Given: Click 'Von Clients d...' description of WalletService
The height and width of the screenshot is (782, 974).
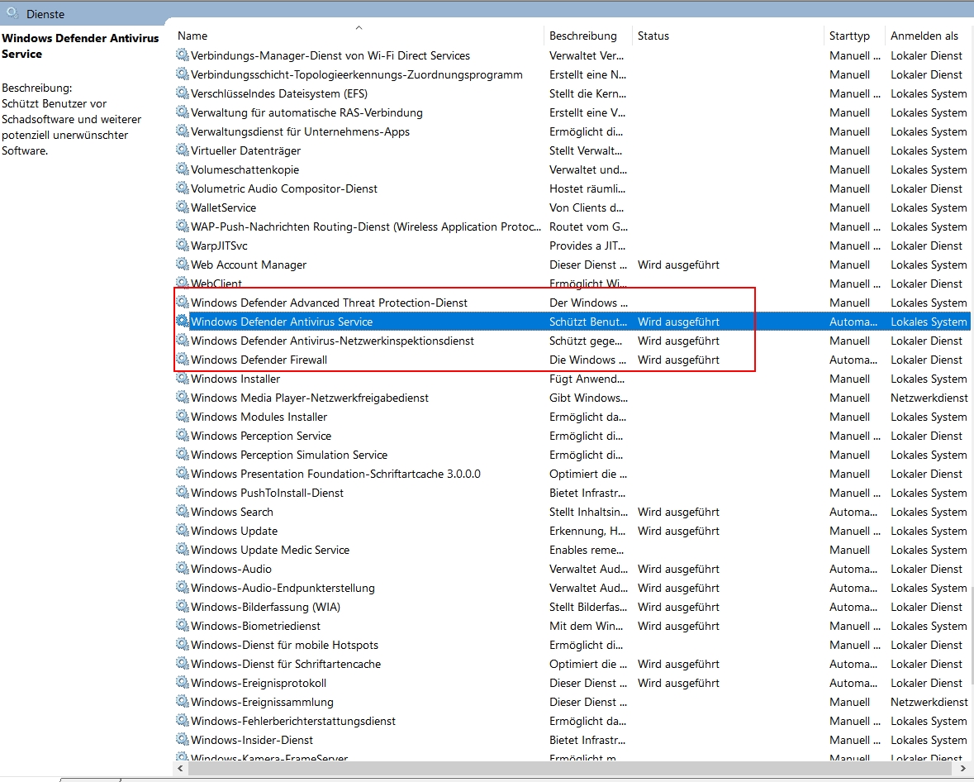Looking at the screenshot, I should [586, 207].
